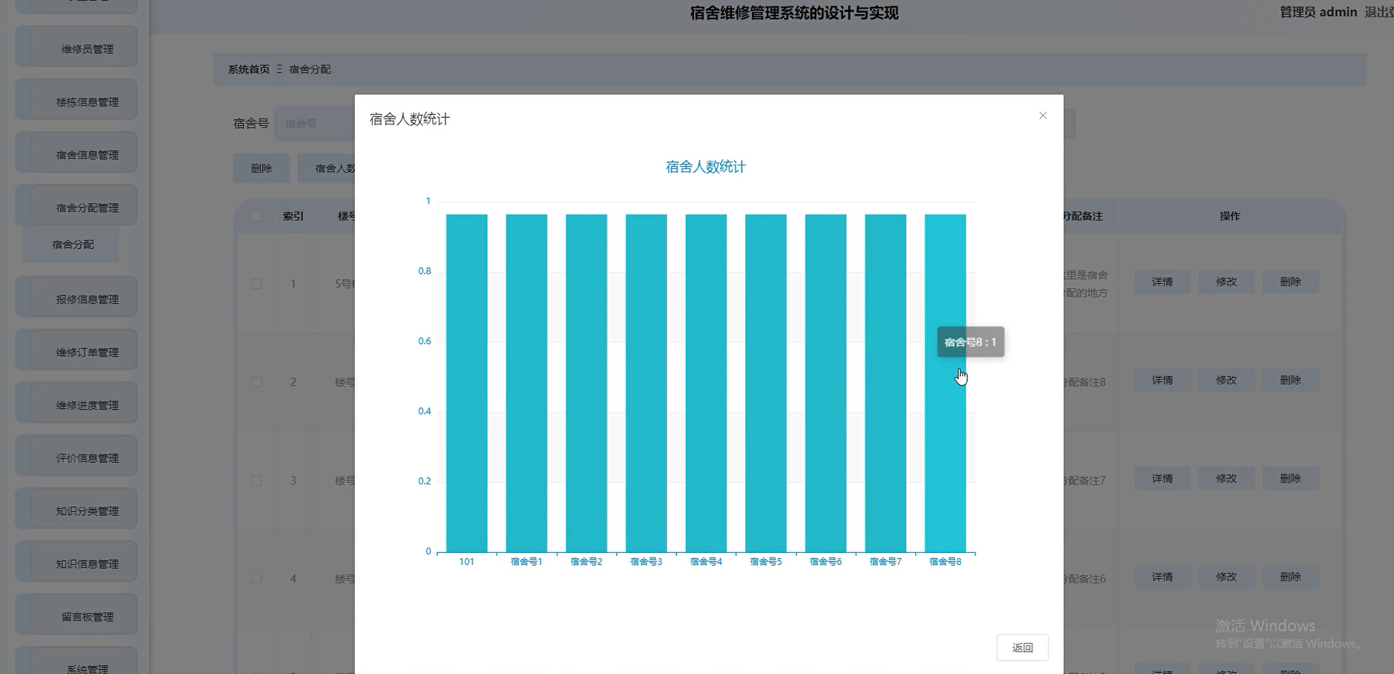The image size is (1394, 674).
Task: Open 报修信息管理 sidebar menu
Action: (76, 297)
